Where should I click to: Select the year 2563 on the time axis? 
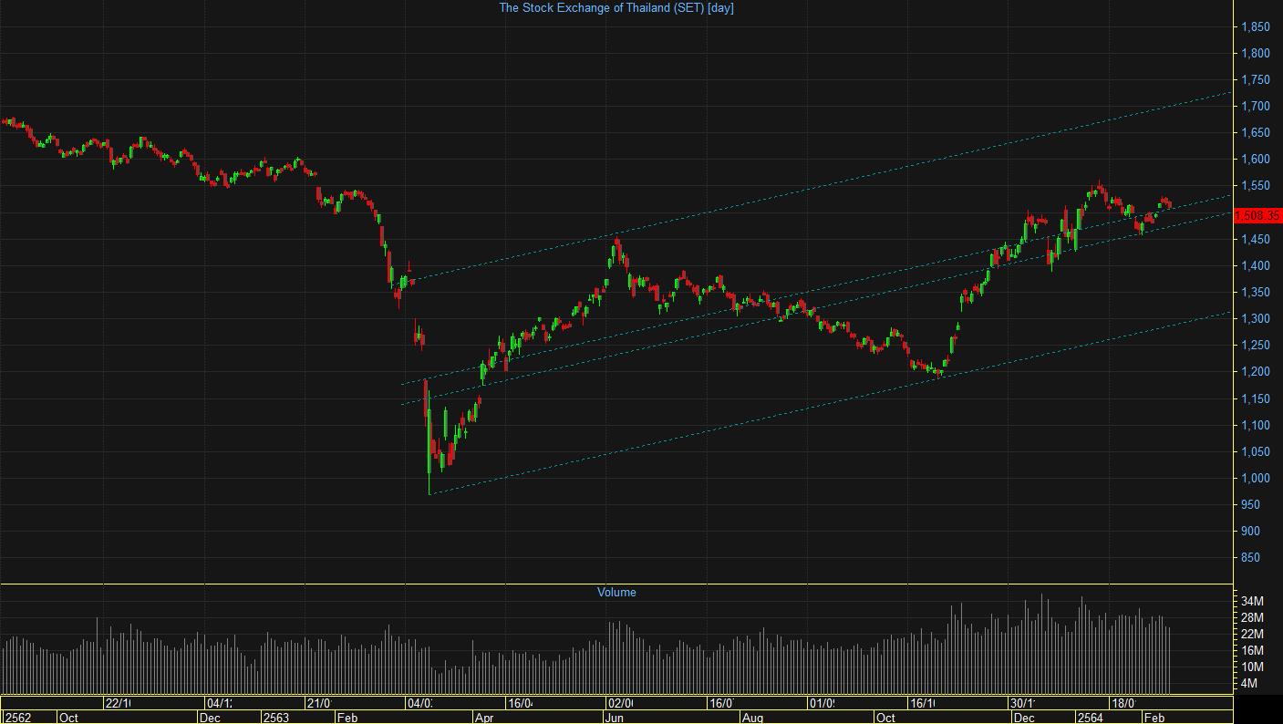tap(276, 718)
